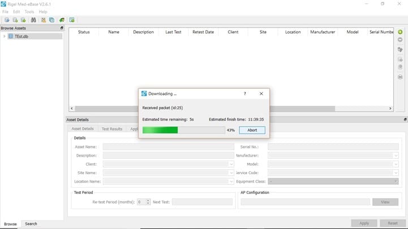Image resolution: width=408 pixels, height=229 pixels.
Task: Expand the TEst.db tree node
Action: tap(5, 37)
